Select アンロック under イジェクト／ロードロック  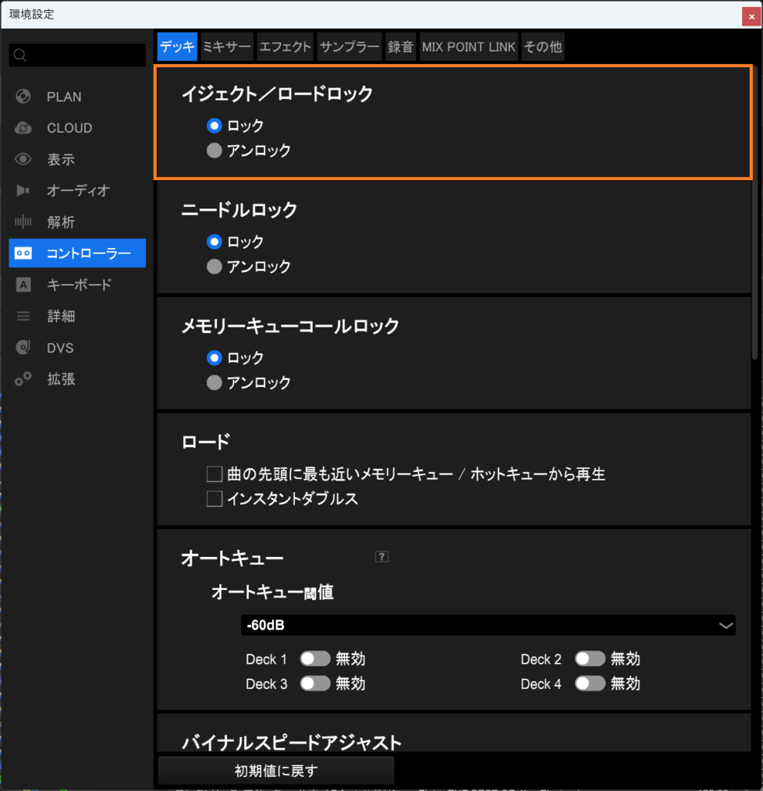pyautogui.click(x=215, y=151)
